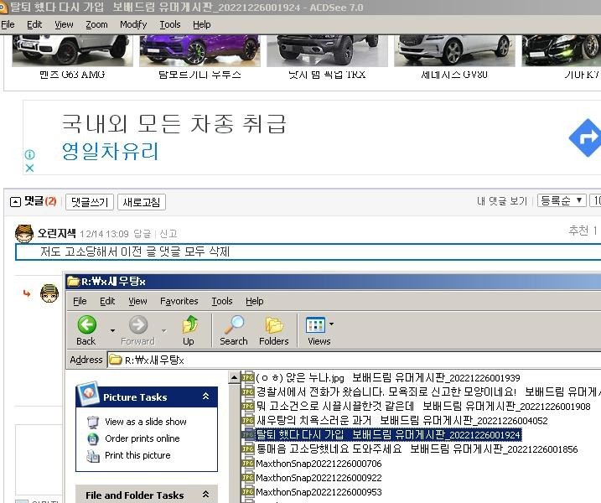Click the ad info icon
Screen dimensions: 601x503
(x=29, y=155)
